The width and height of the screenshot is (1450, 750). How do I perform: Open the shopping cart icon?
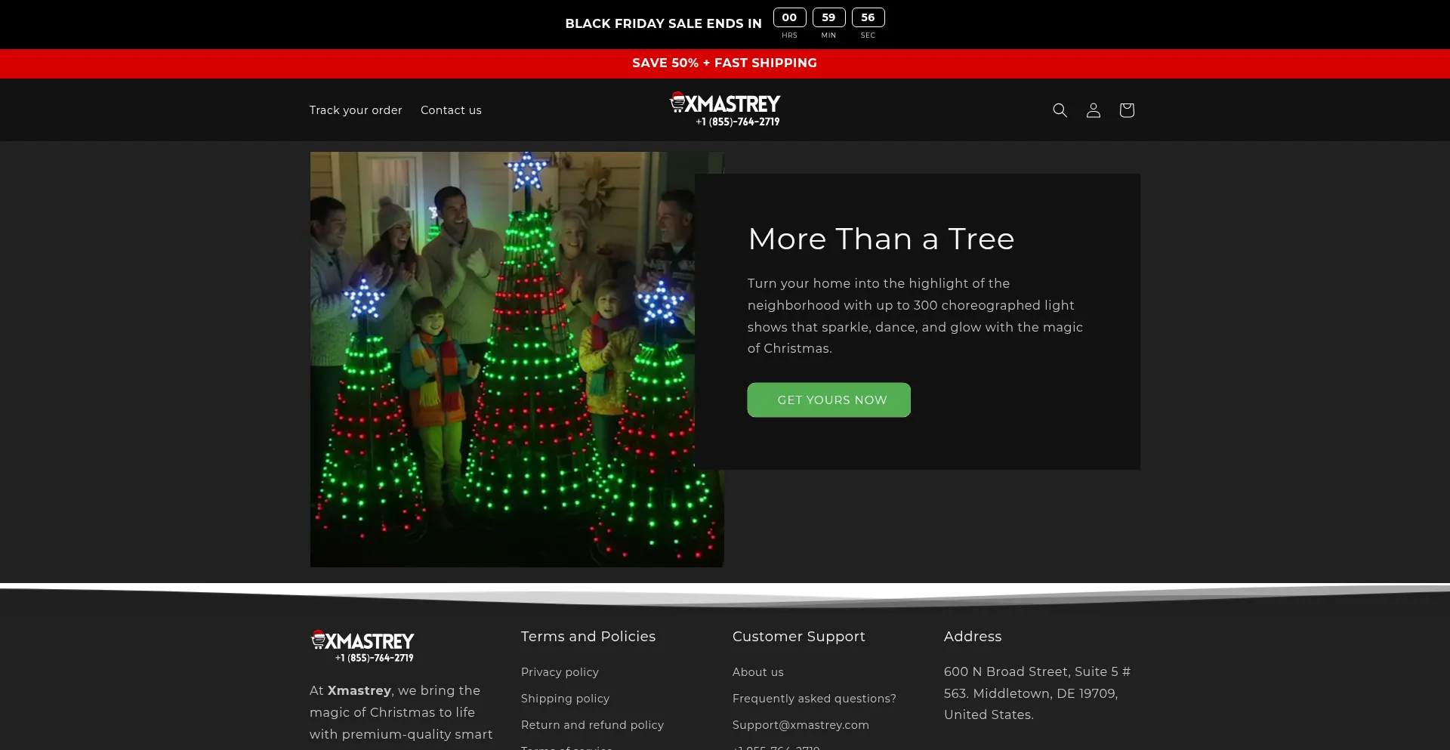point(1126,110)
